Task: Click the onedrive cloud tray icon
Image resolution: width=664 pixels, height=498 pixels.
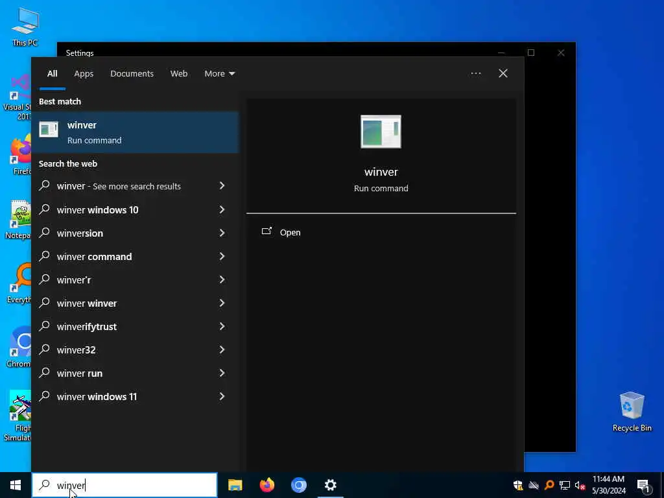Action: (534, 485)
